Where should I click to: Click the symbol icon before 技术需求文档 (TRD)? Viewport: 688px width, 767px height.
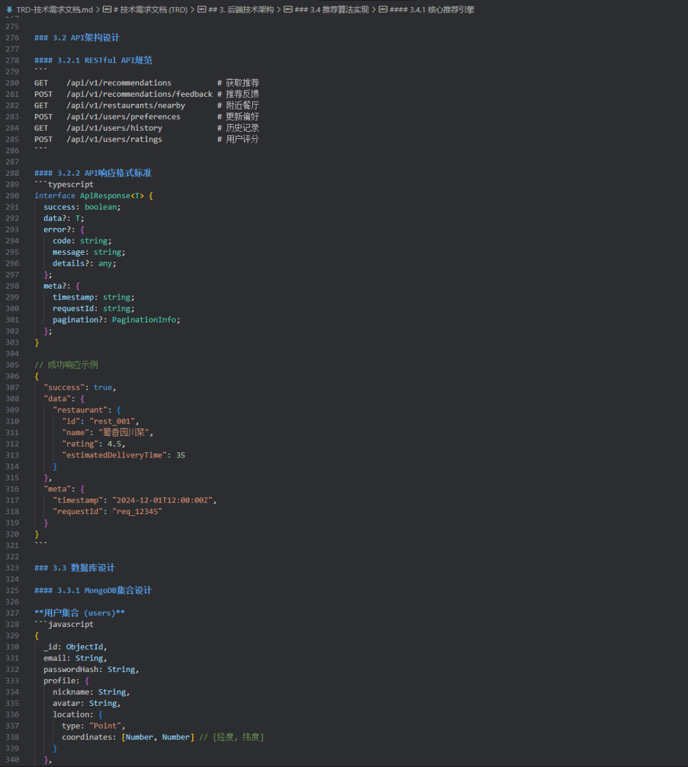coord(107,10)
